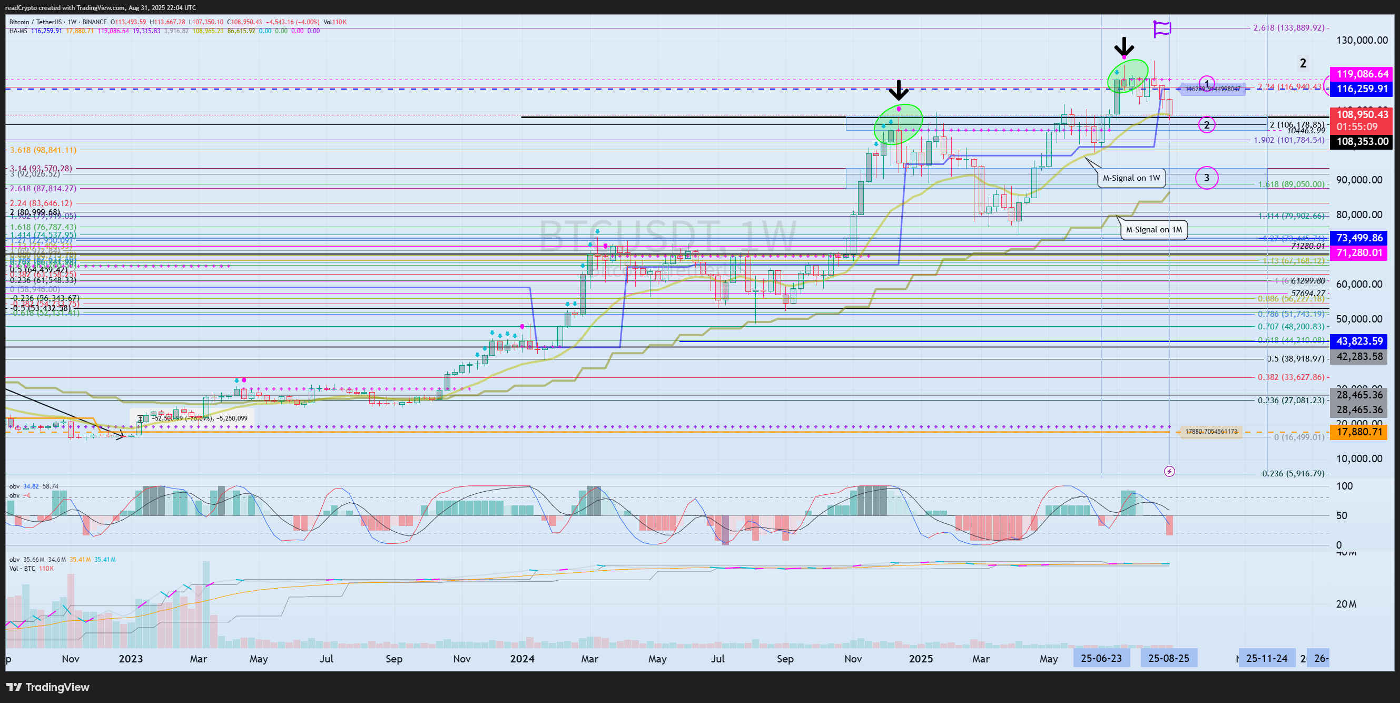
Task: Click the 2023 label on time axis
Action: click(x=131, y=658)
